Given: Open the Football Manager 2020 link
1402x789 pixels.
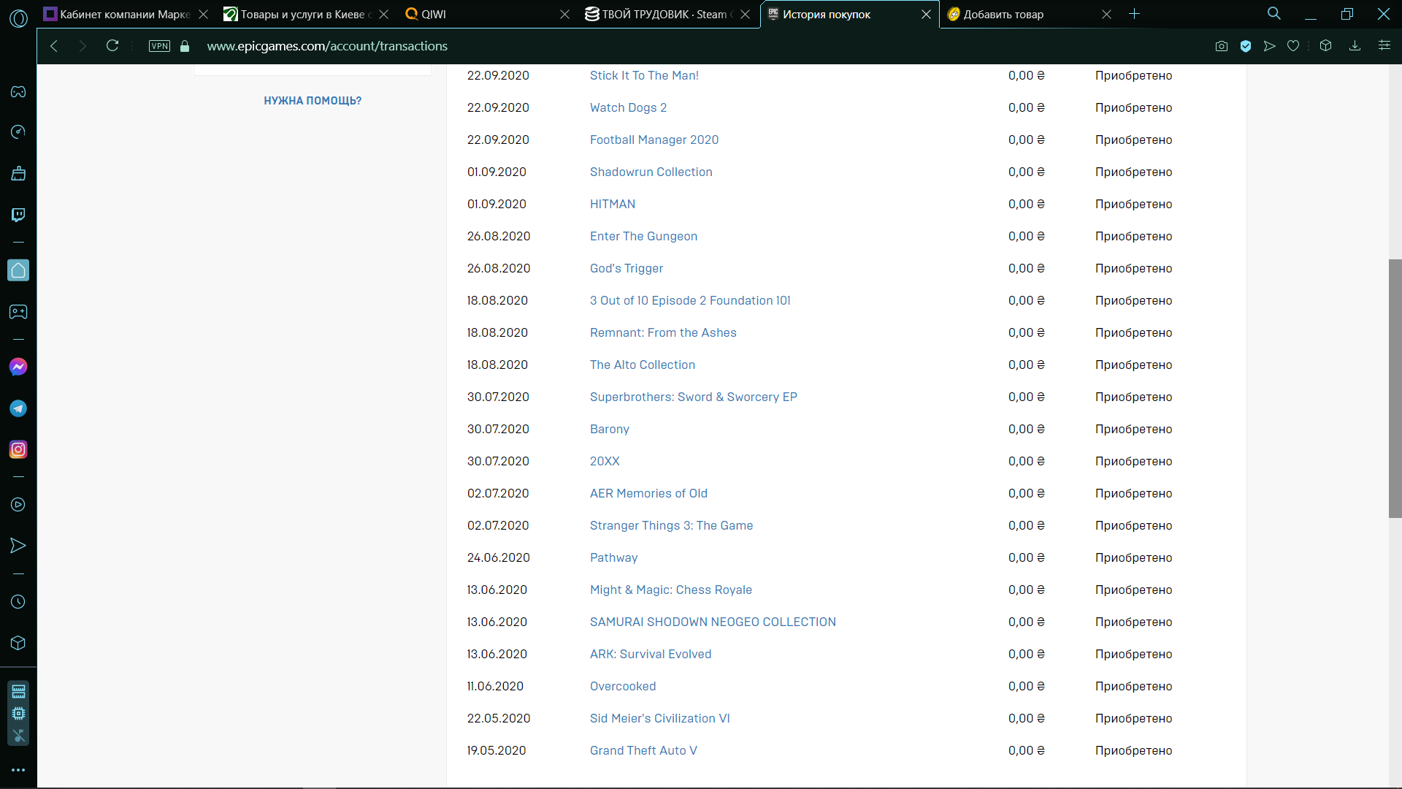Looking at the screenshot, I should [x=654, y=140].
